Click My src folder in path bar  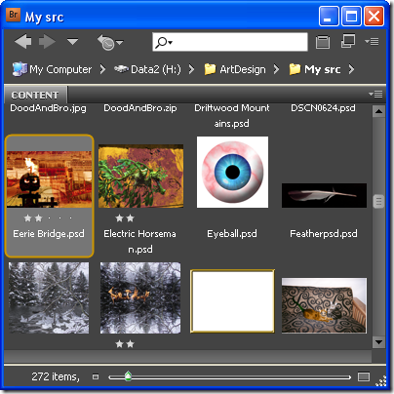314,69
